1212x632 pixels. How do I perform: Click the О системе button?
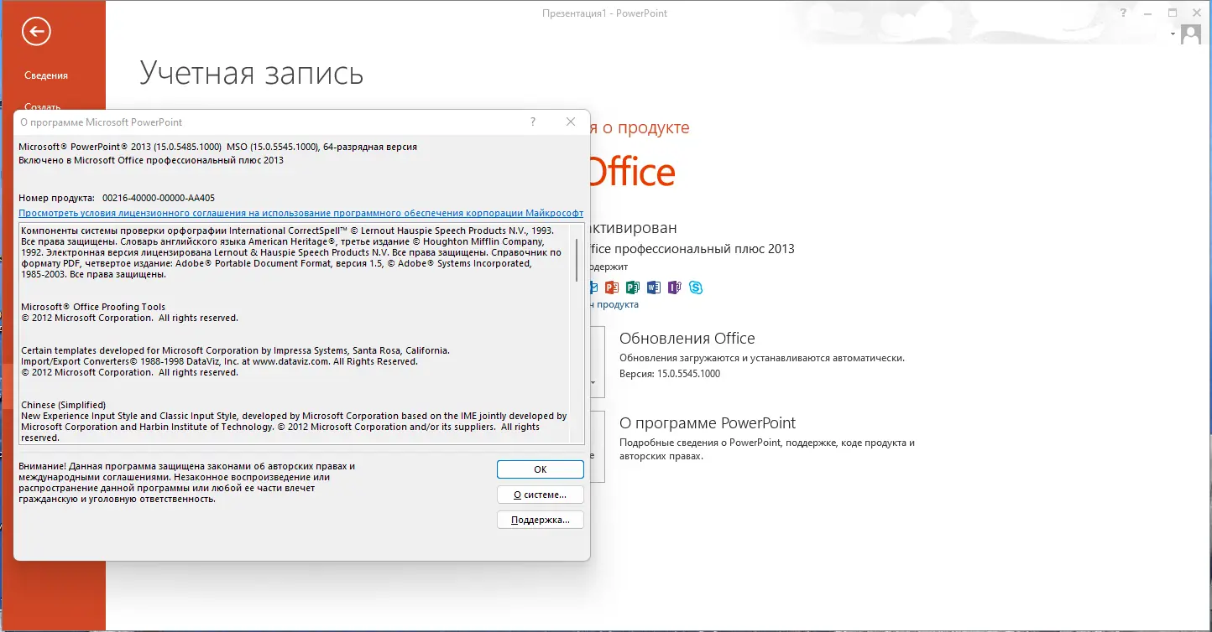point(540,494)
